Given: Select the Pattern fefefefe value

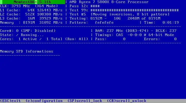Looking at the screenshot, I should [91, 22].
